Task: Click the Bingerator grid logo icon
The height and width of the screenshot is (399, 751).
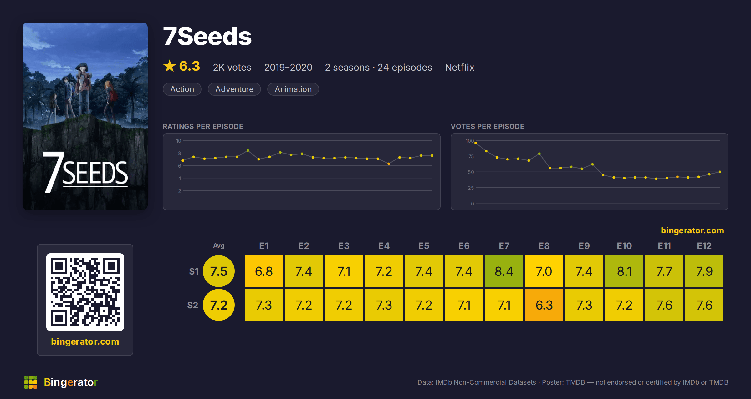Action: coord(31,382)
